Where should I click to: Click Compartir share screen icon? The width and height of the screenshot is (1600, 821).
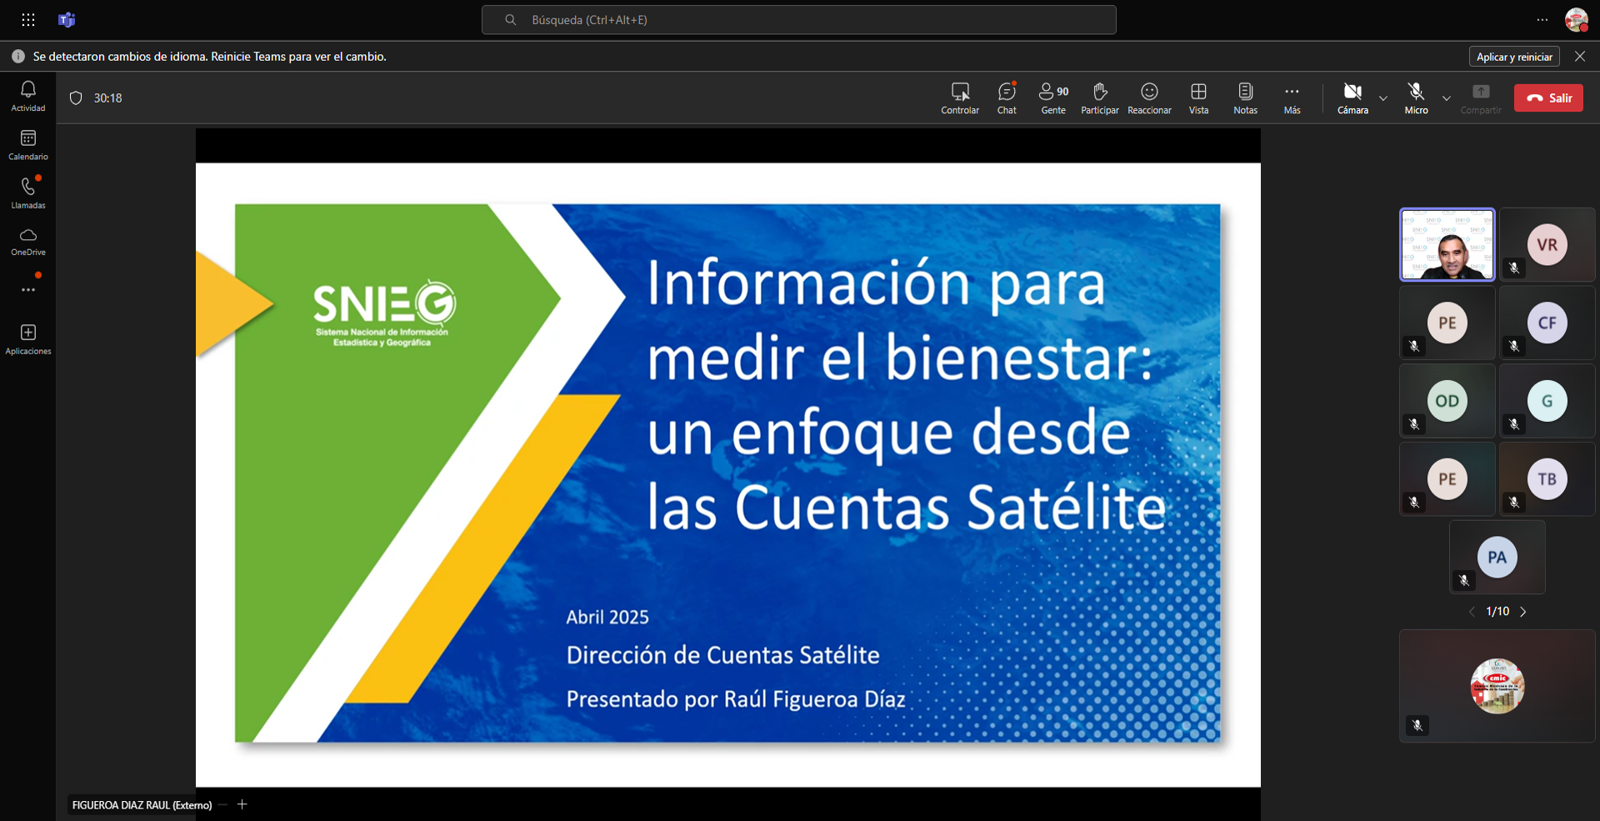1481,98
